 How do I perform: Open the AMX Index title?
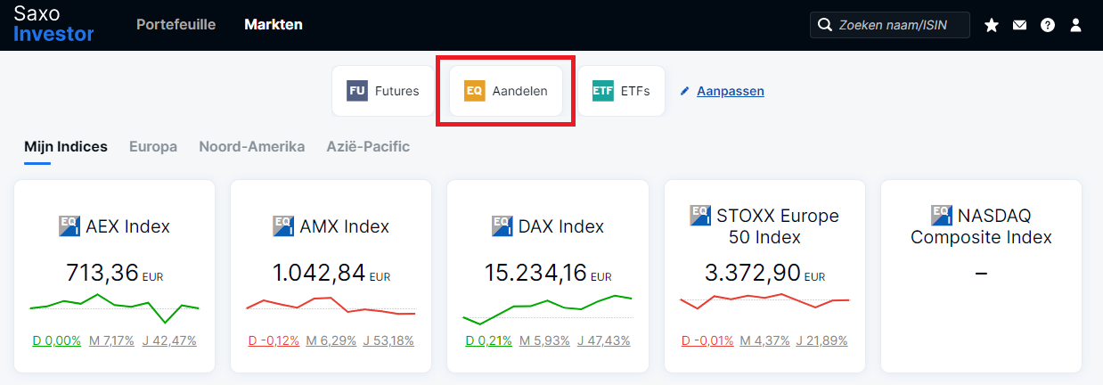pyautogui.click(x=345, y=226)
